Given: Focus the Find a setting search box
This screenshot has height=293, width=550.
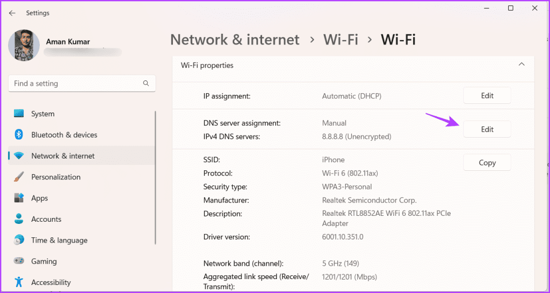Looking at the screenshot, I should click(82, 84).
